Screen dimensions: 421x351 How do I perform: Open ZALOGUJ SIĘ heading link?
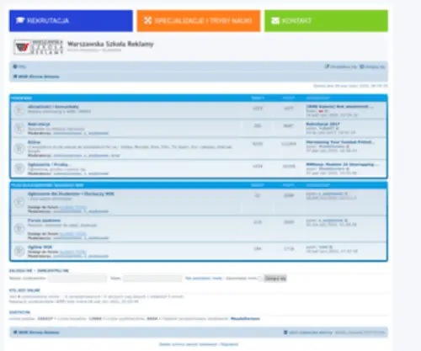click(x=20, y=271)
